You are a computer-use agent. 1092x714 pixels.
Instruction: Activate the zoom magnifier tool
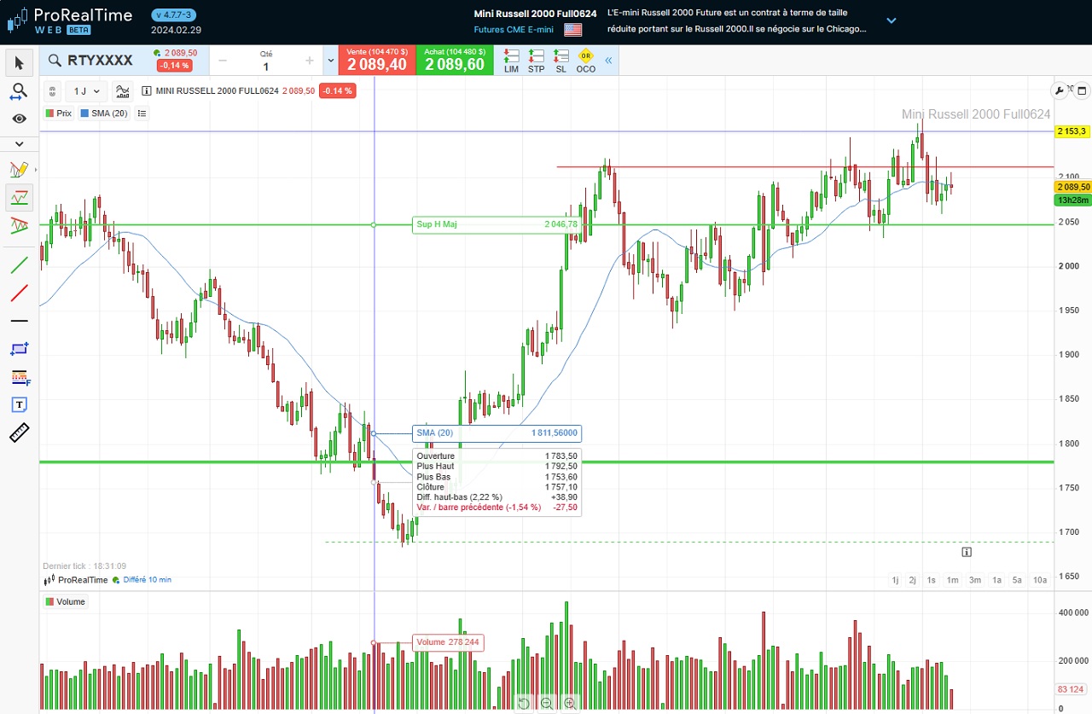click(19, 90)
